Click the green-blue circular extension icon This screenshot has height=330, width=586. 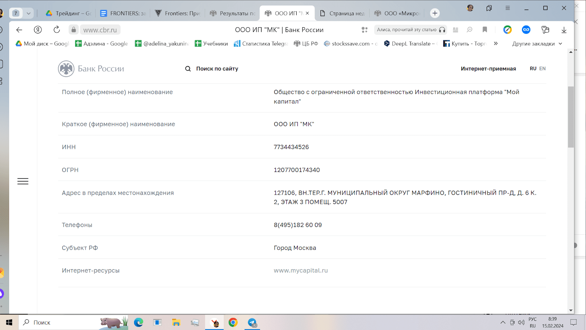point(507,30)
